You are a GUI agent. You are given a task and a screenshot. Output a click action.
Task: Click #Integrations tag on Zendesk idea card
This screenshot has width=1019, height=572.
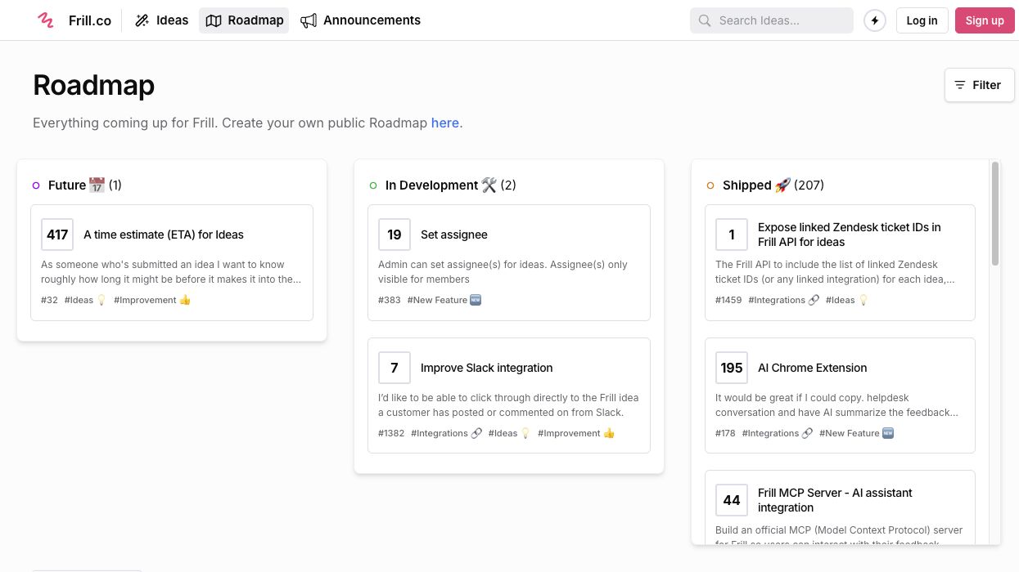[784, 300]
